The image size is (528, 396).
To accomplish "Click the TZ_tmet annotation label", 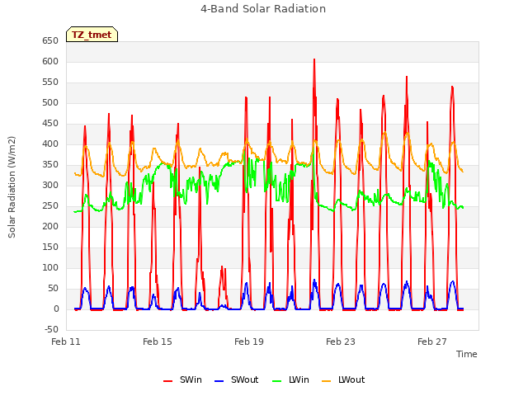I will 92,35.
